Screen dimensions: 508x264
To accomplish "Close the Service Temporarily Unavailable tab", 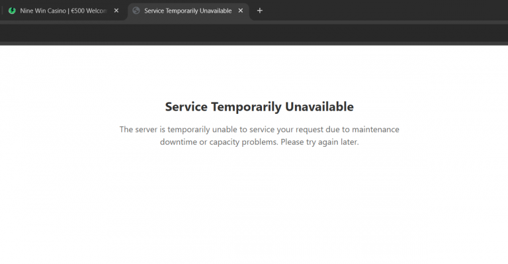I will pos(240,11).
